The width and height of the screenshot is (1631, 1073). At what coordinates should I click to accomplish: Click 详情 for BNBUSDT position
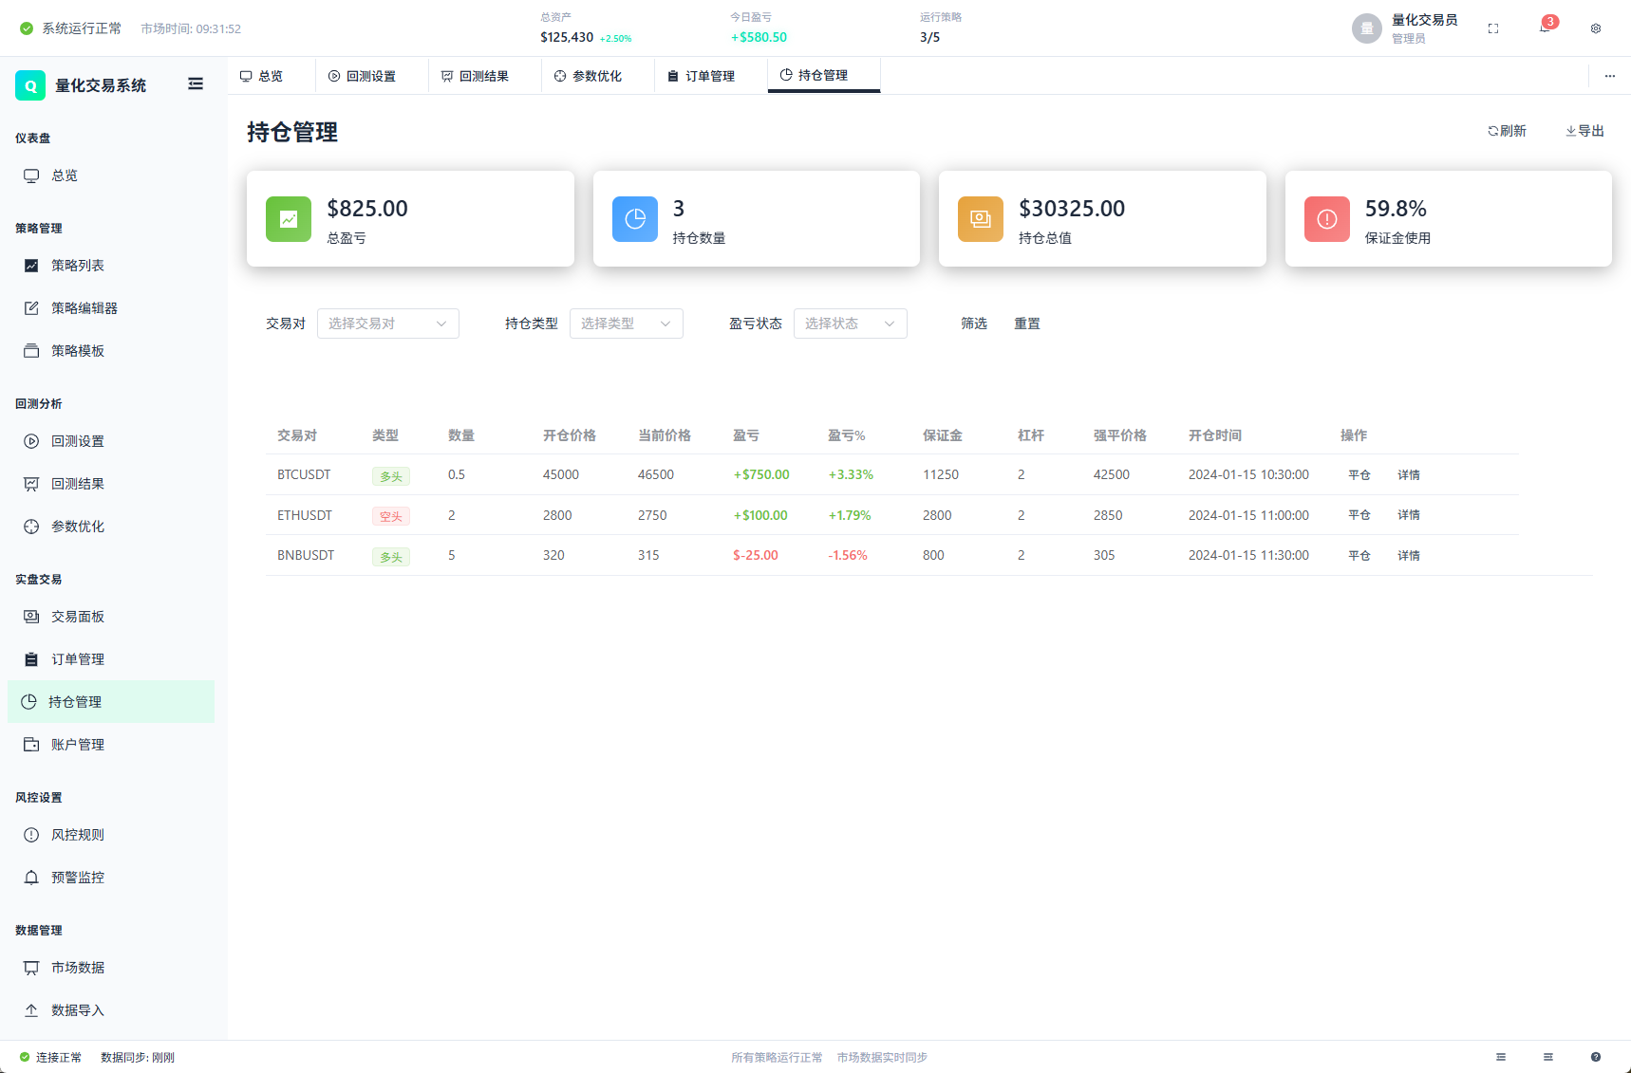tap(1409, 556)
